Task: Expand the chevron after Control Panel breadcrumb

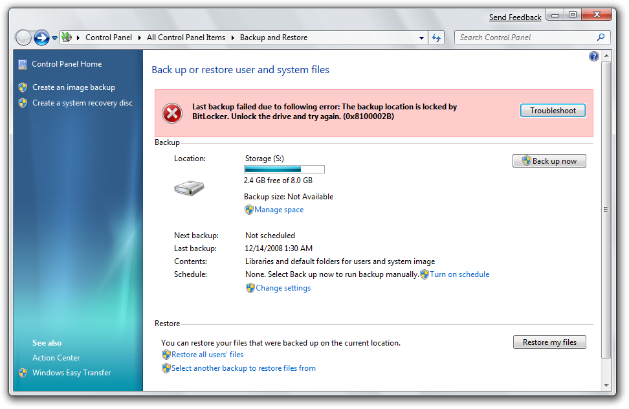Action: 140,38
